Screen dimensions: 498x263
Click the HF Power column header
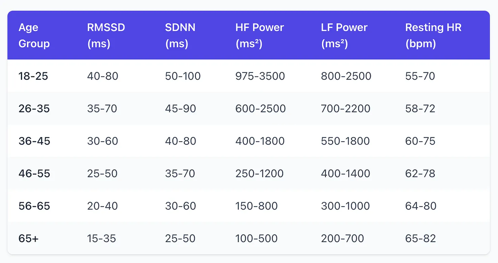[260, 35]
